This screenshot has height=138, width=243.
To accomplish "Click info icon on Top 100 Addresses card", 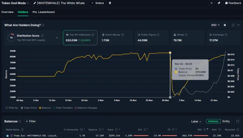I will 93,35.
